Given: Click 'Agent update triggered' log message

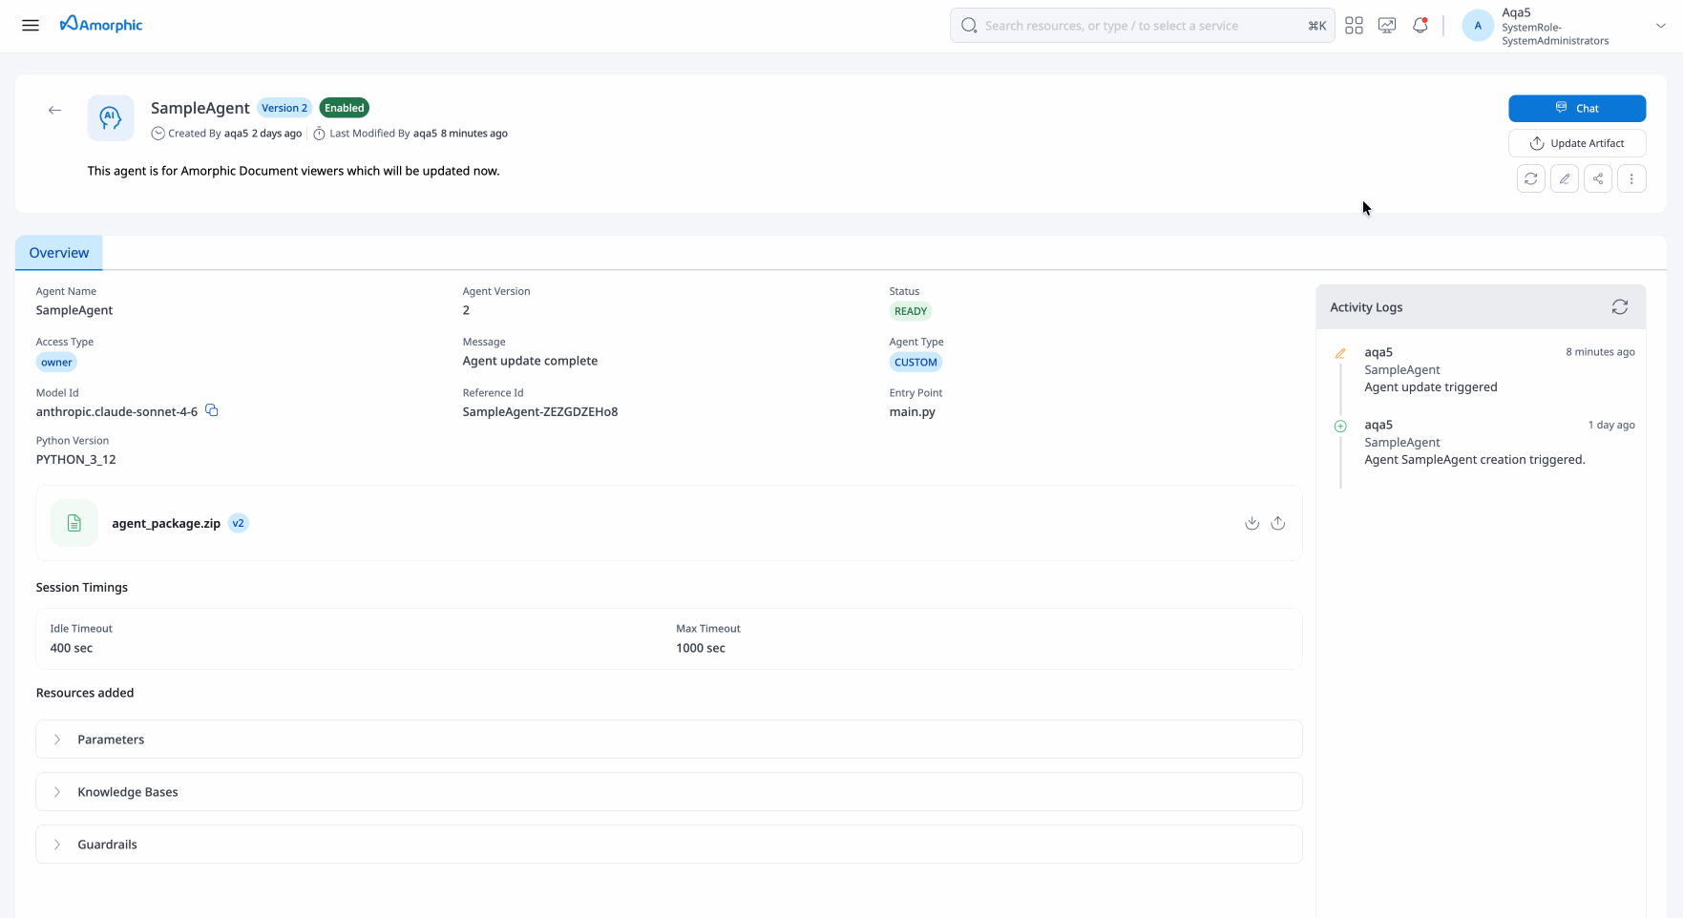Looking at the screenshot, I should 1431,387.
